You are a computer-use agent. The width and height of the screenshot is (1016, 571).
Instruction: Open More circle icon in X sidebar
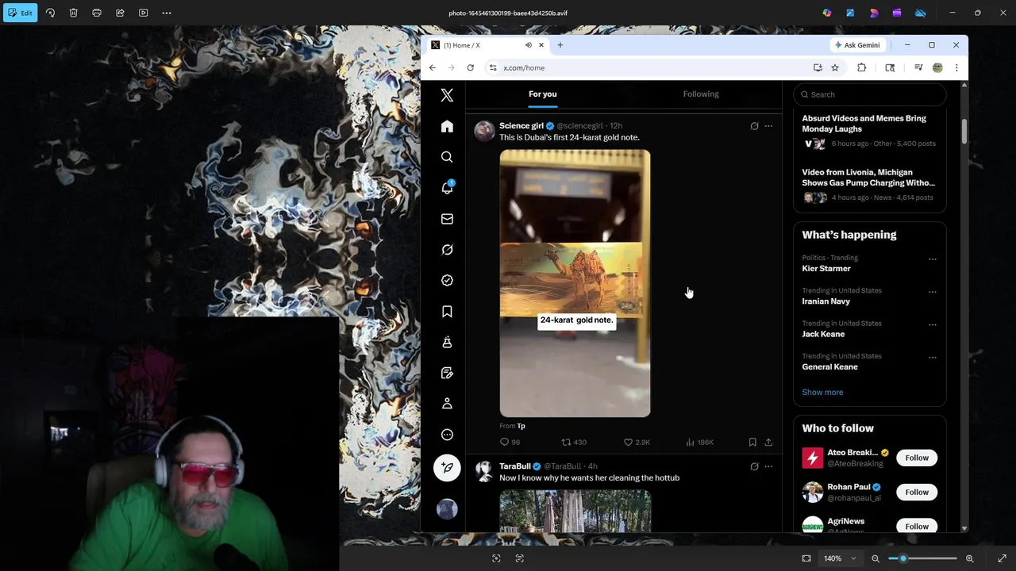pos(447,435)
